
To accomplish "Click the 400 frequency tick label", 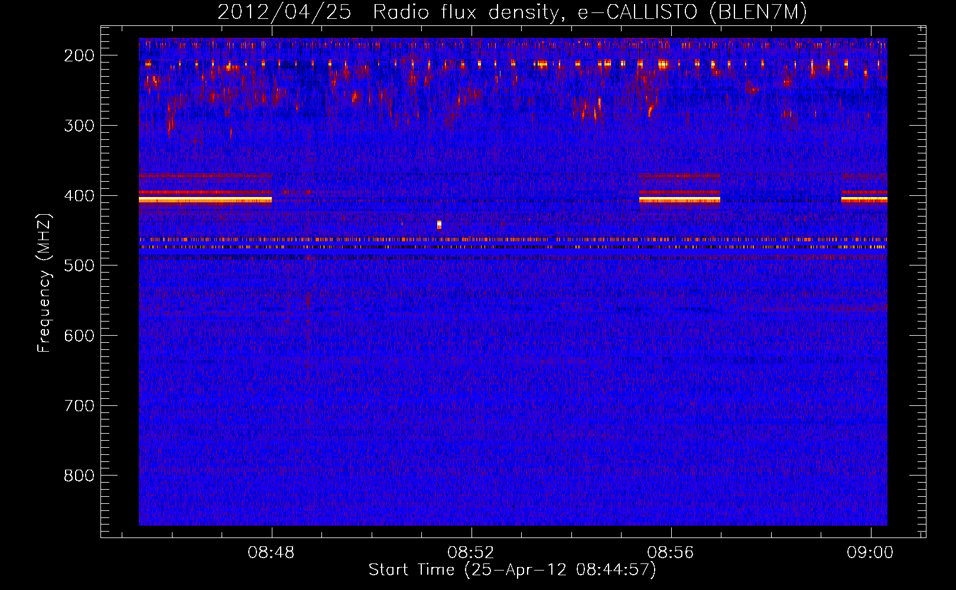I will [x=79, y=196].
